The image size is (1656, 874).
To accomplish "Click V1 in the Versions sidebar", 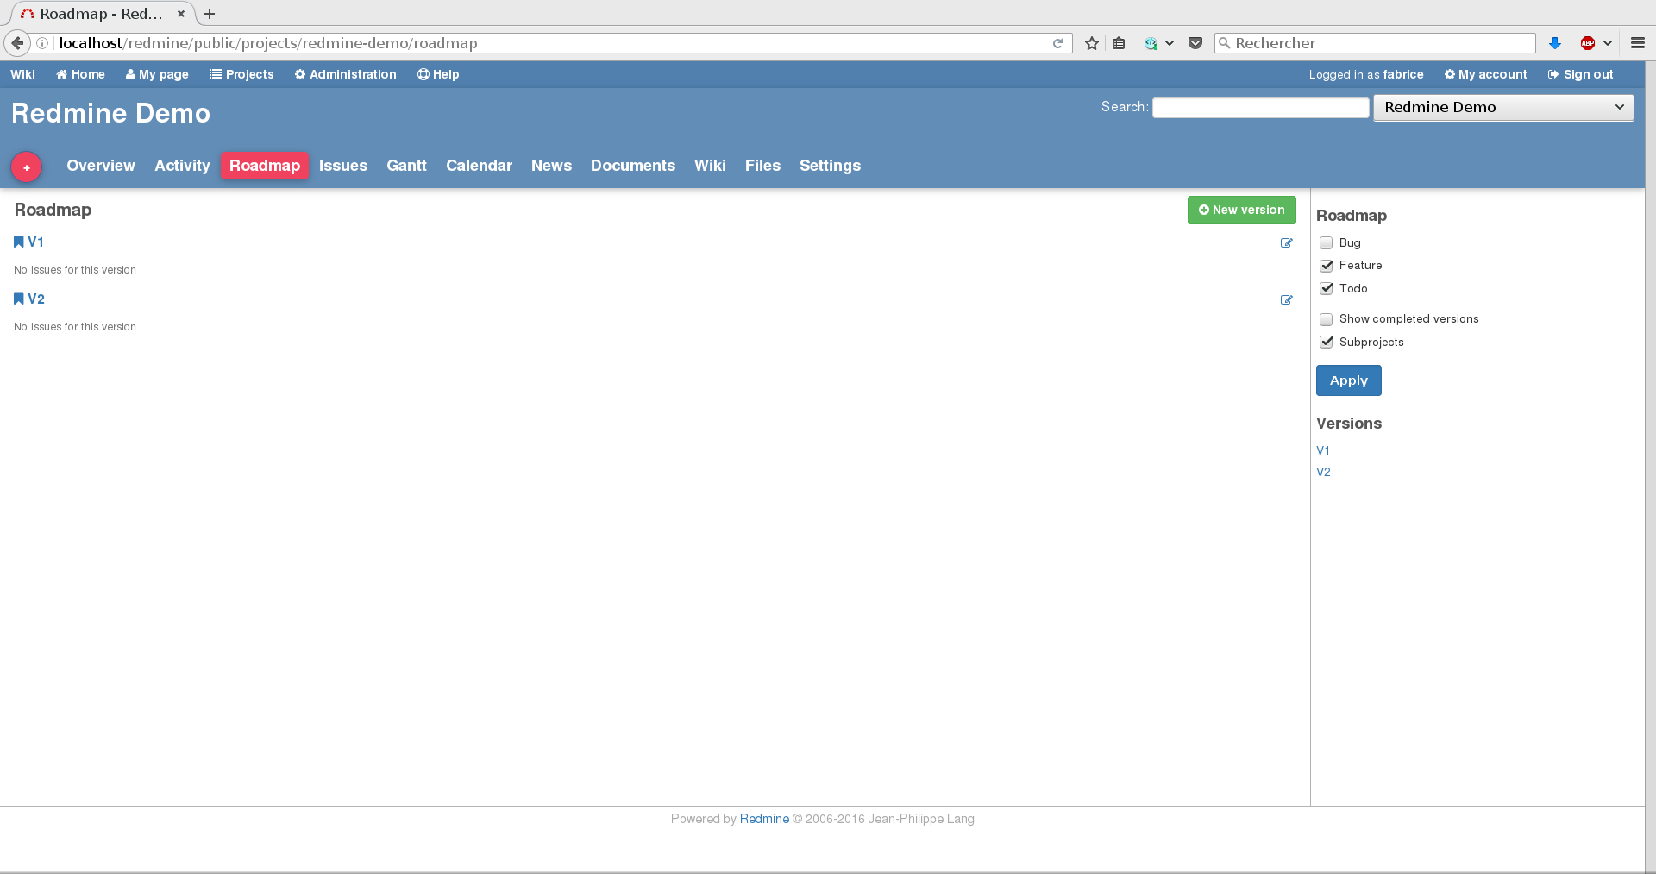I will pyautogui.click(x=1323, y=450).
